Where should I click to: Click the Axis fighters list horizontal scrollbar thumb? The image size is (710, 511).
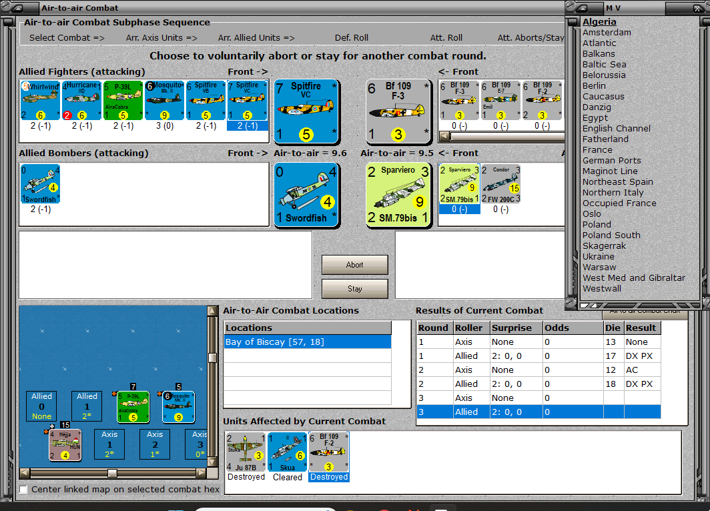[x=507, y=136]
